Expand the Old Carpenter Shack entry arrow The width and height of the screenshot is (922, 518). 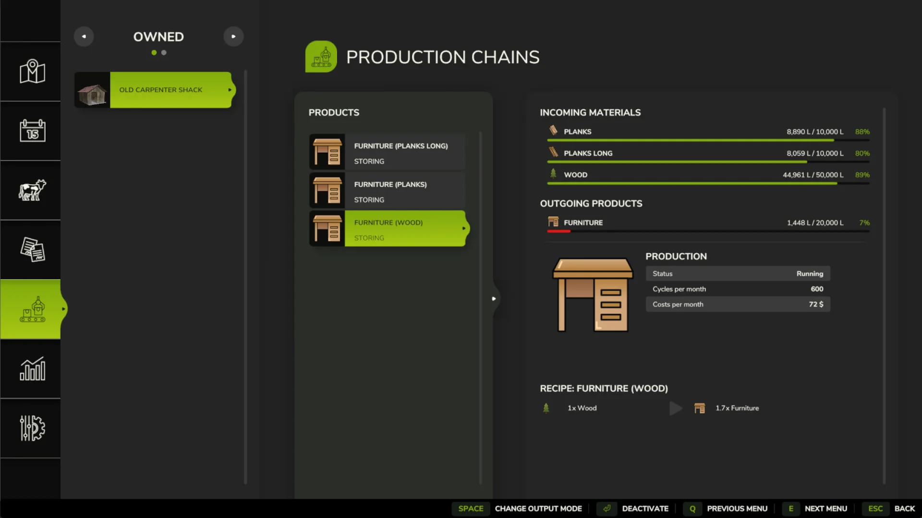pyautogui.click(x=229, y=90)
